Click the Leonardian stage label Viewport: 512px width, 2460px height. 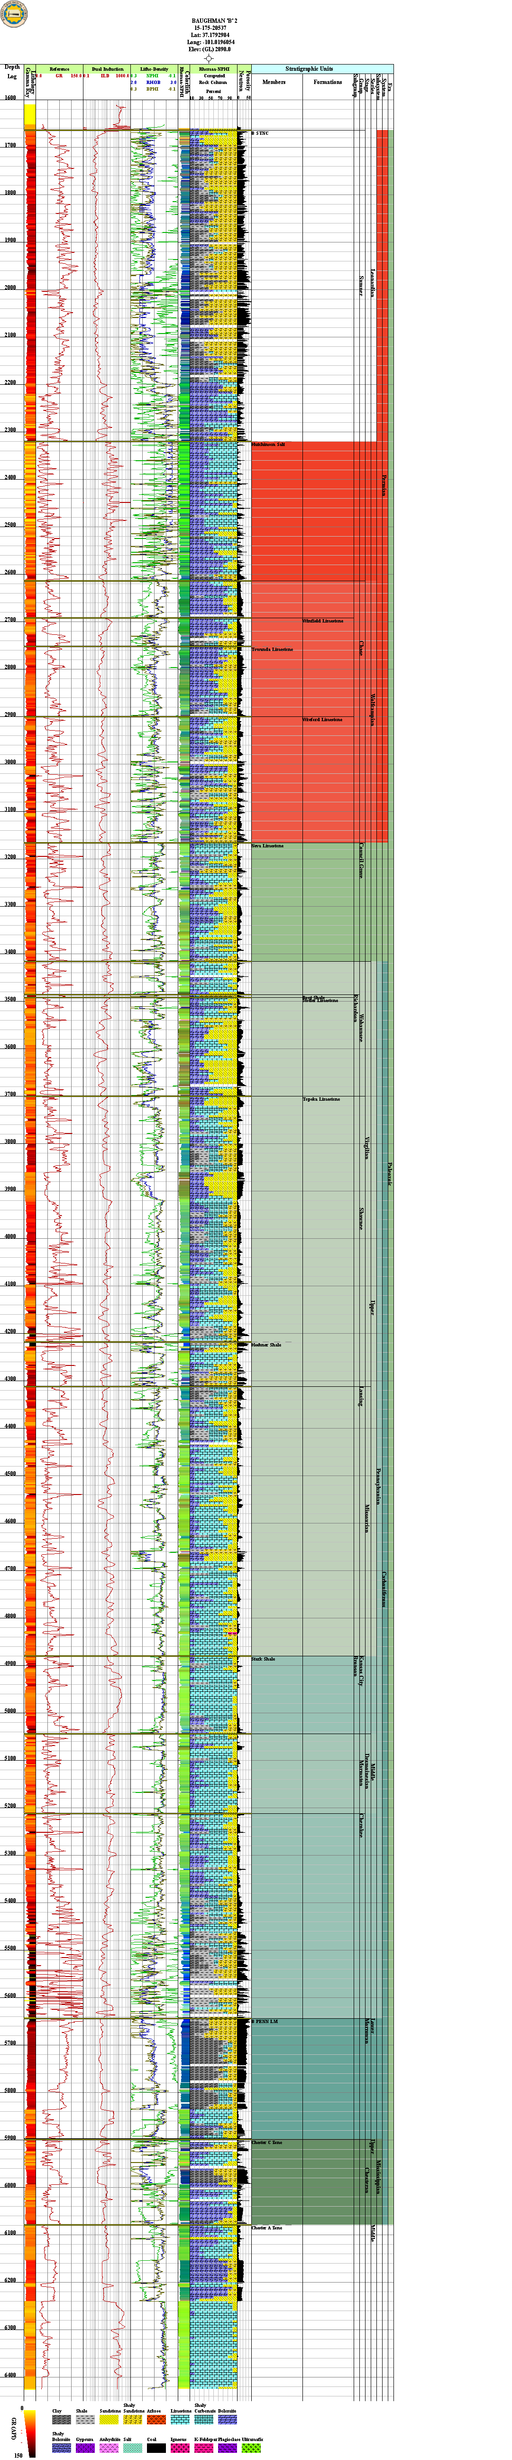(x=373, y=284)
